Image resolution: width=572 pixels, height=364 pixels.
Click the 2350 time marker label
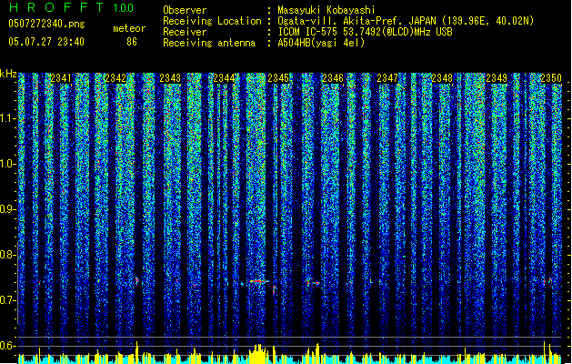[x=551, y=78]
